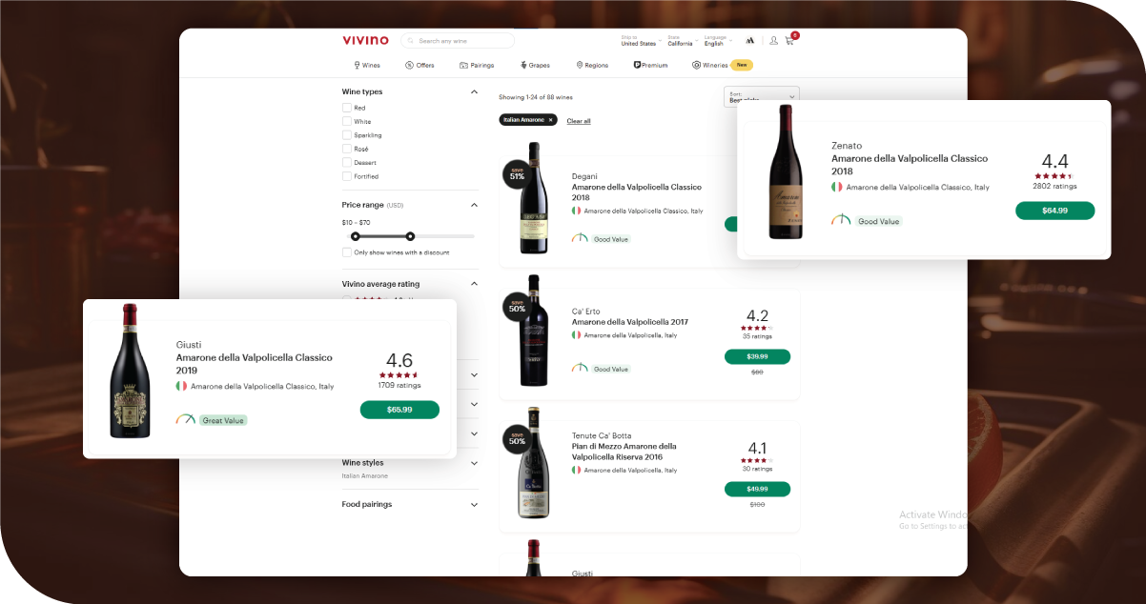Click the Italy flag icon on Zenato card

(837, 188)
